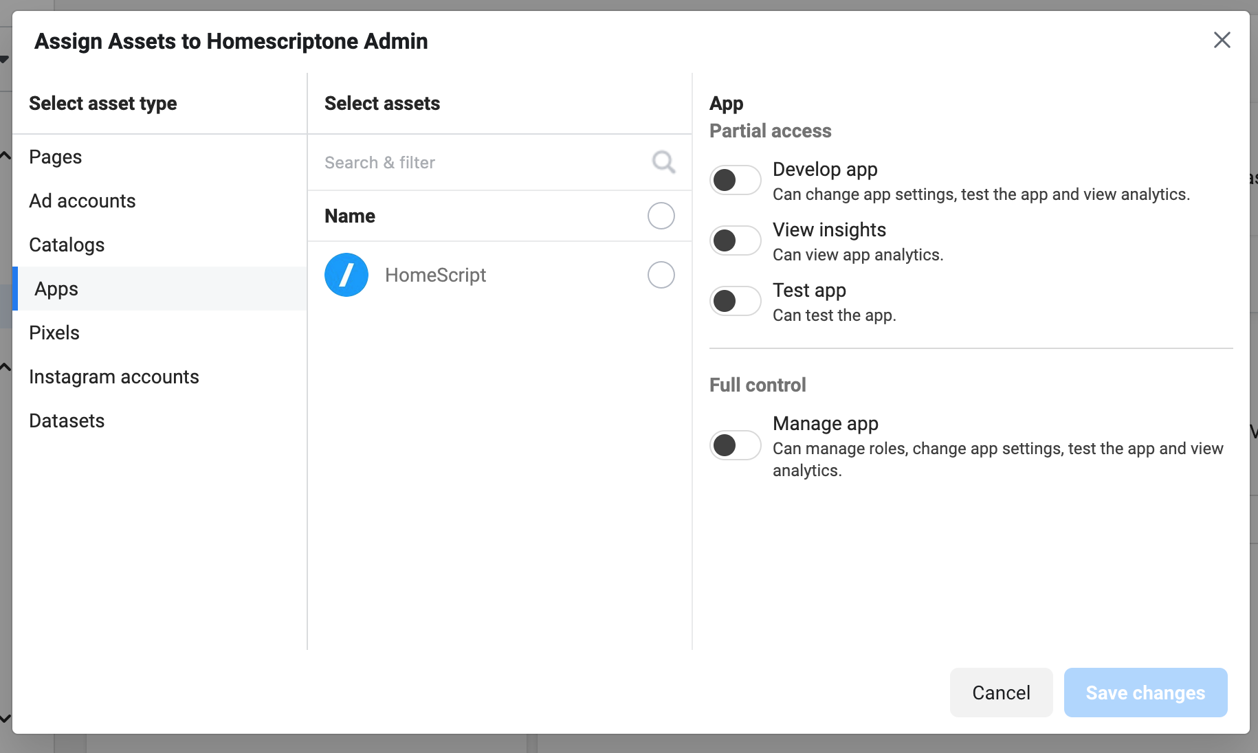Enable the View insights toggle
1258x753 pixels.
pyautogui.click(x=735, y=240)
